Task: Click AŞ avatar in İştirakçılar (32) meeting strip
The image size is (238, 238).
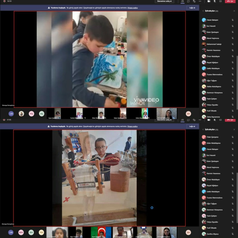Action: [x=42, y=114]
